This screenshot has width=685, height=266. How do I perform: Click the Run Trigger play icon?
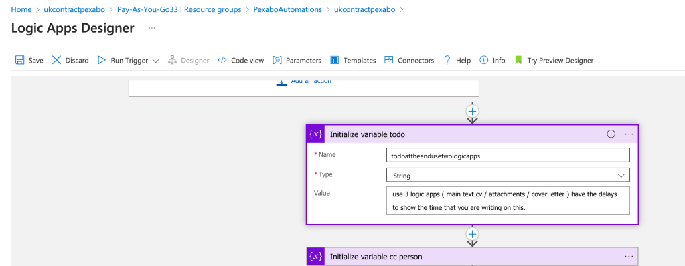102,60
